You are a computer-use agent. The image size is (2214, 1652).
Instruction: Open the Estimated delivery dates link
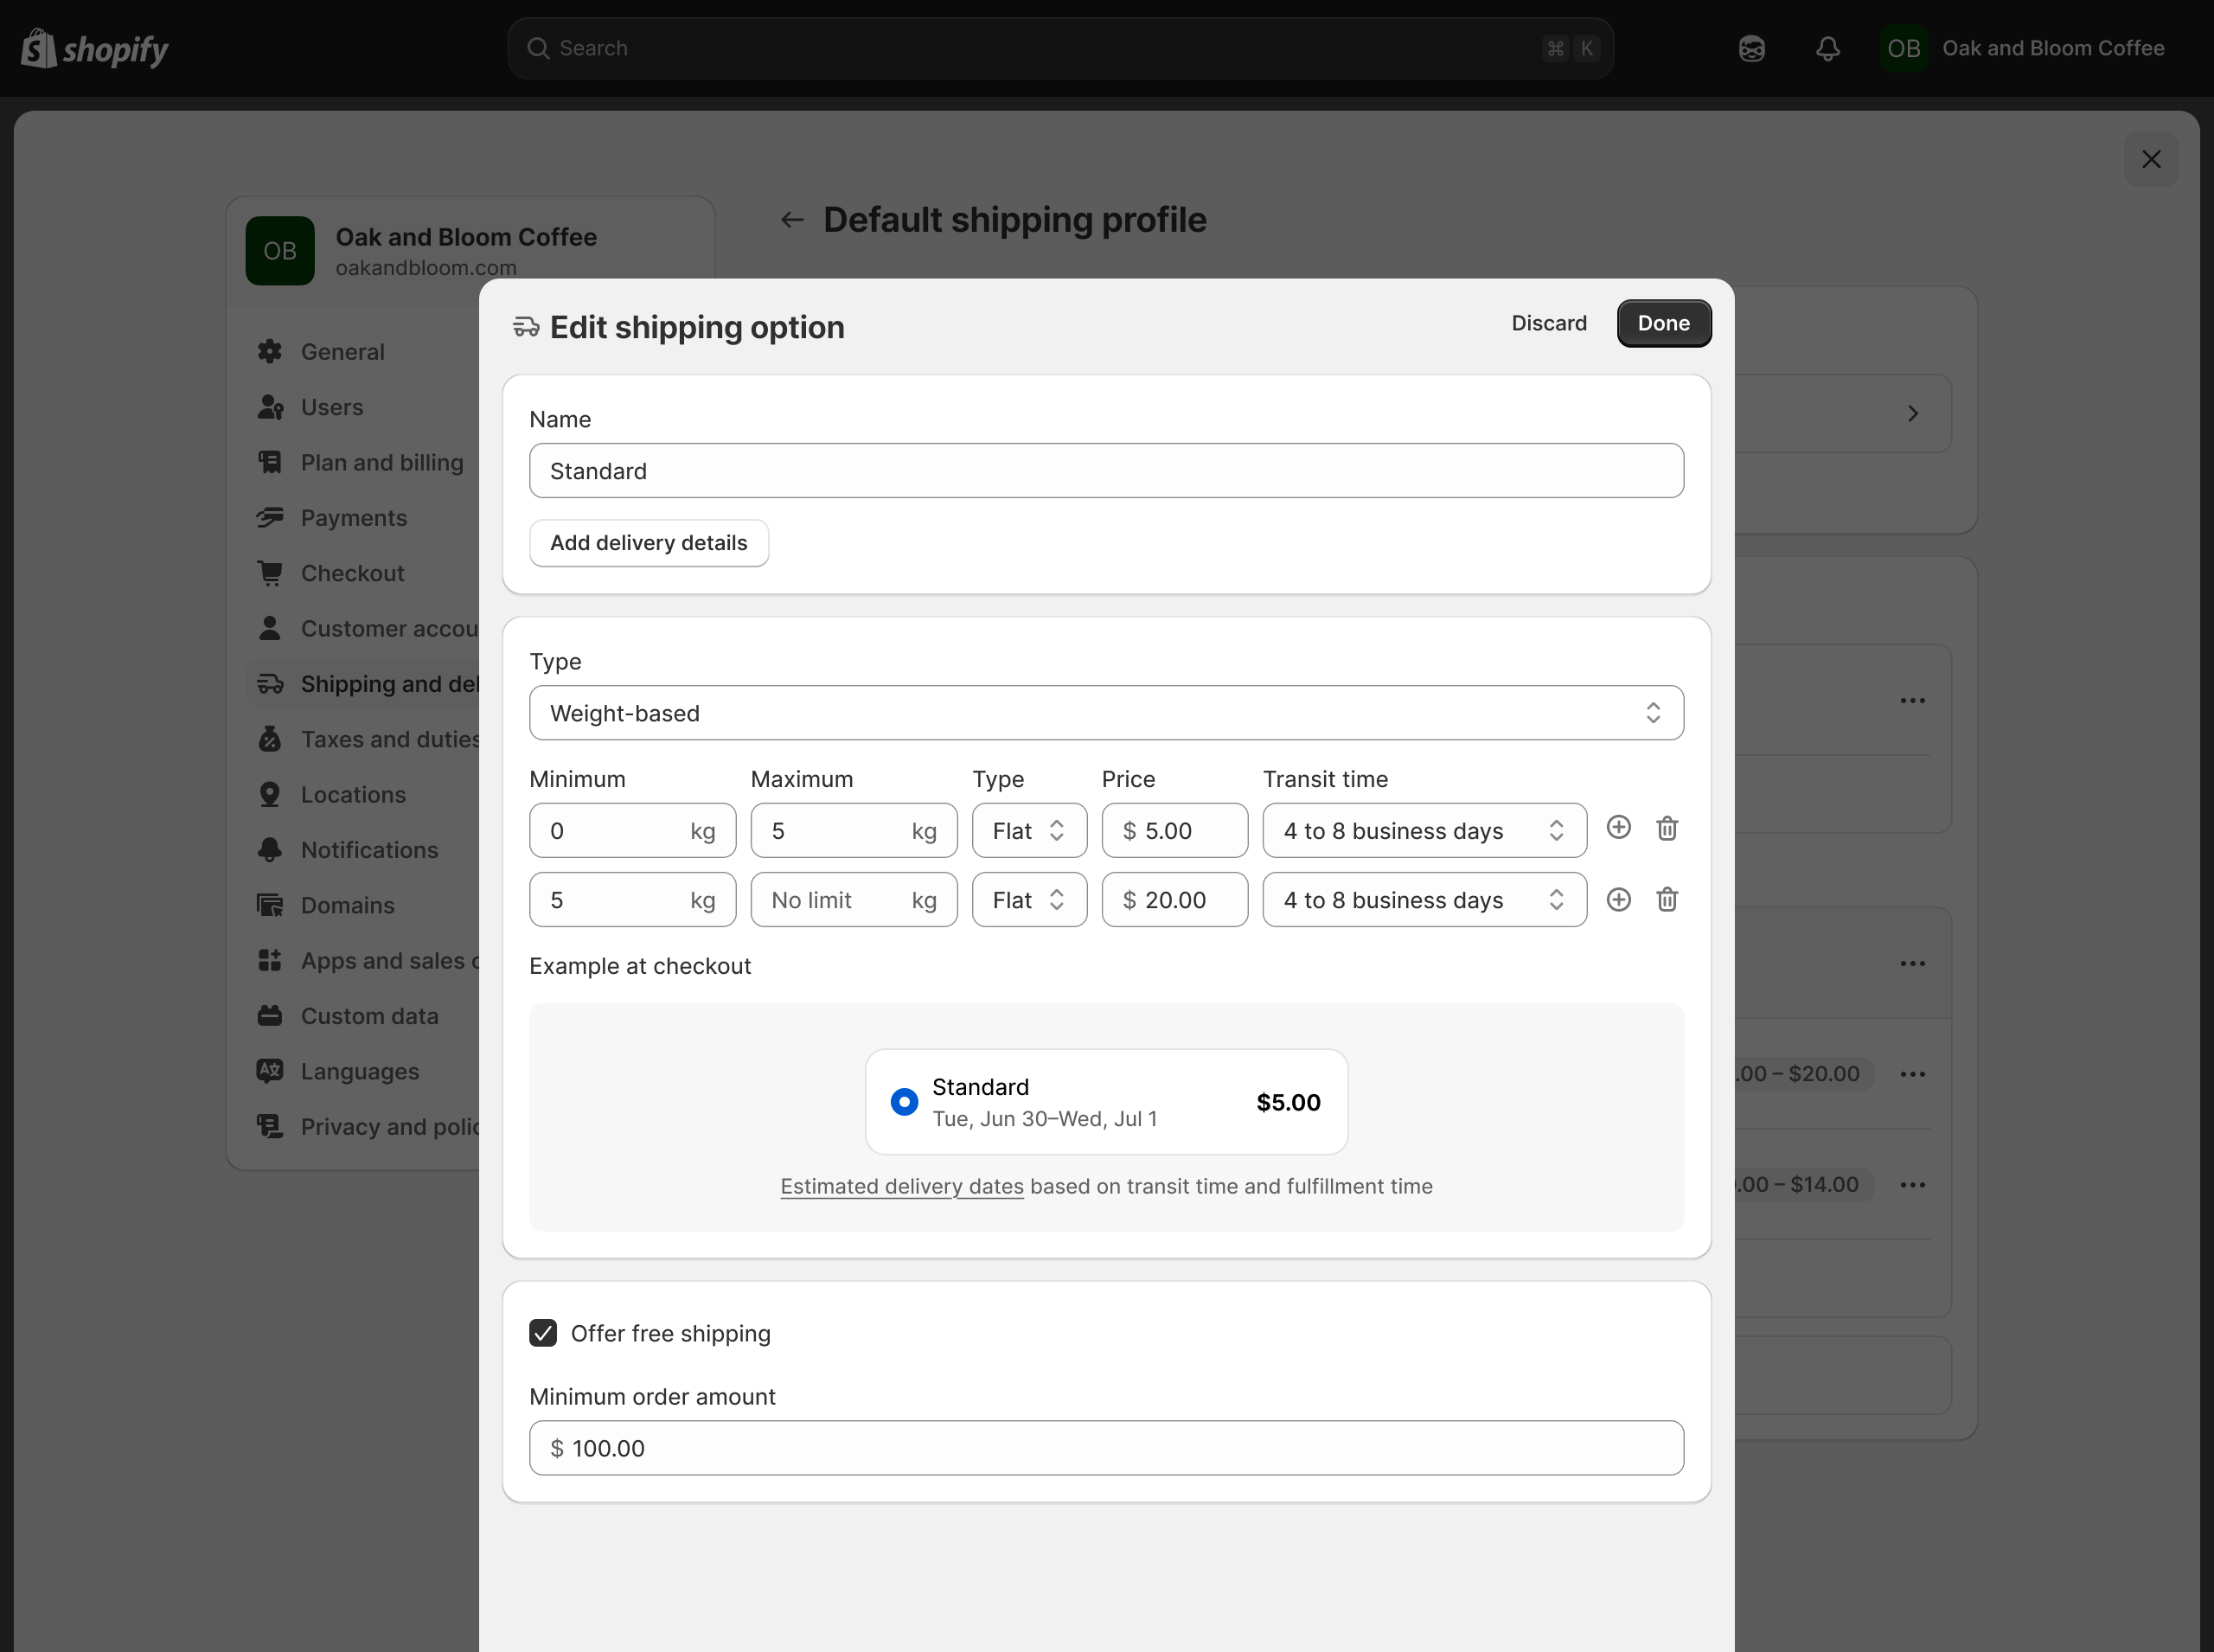click(901, 1186)
